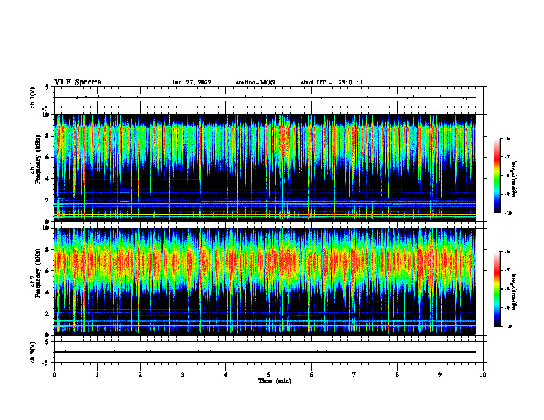The width and height of the screenshot is (544, 420).
Task: Click the "7" tick on the Time axis
Action: tap(354, 375)
